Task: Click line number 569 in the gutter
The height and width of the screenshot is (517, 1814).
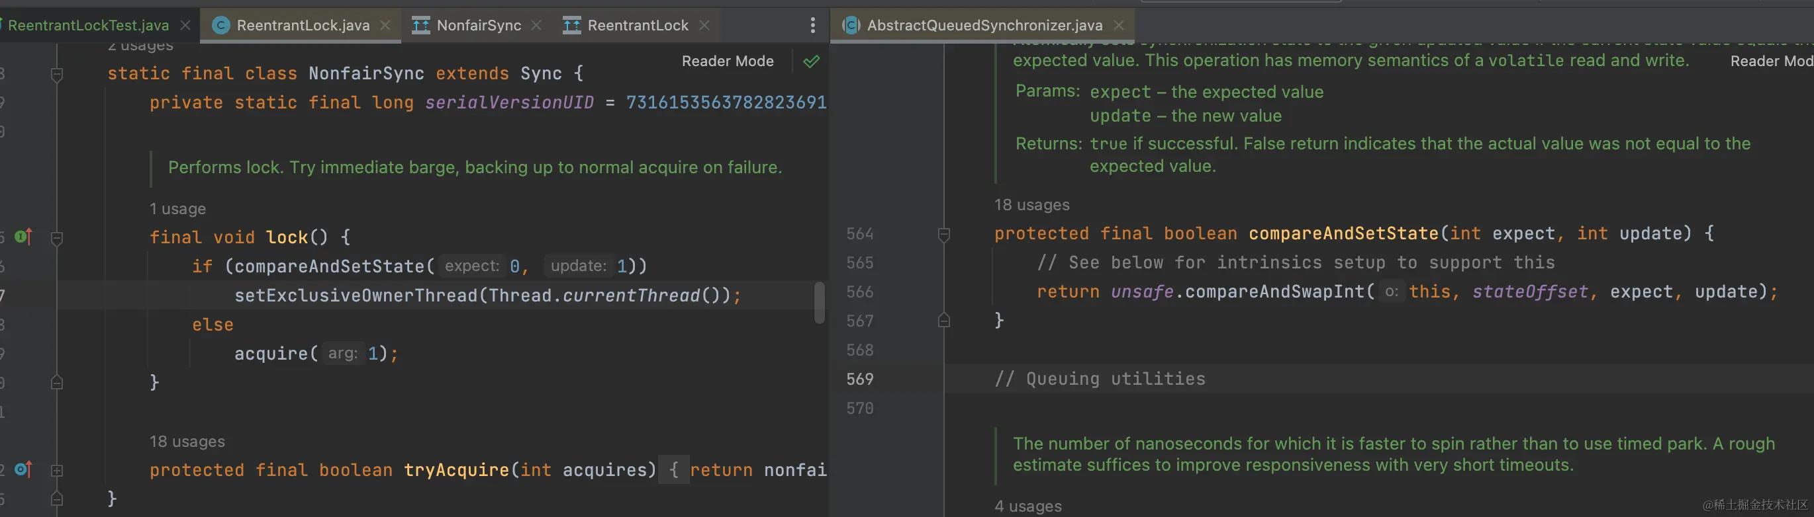Action: pos(860,379)
